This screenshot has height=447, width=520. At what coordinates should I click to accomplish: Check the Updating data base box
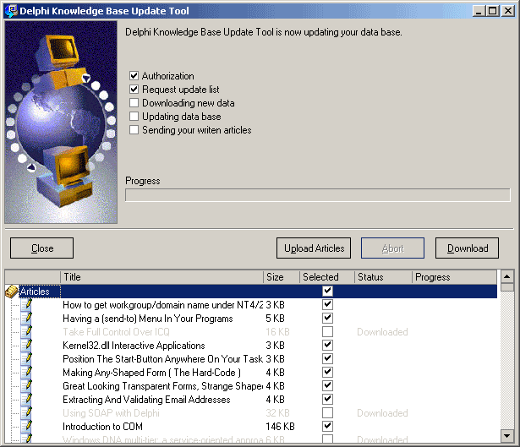134,117
